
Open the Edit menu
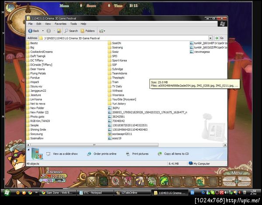pyautogui.click(x=39, y=24)
